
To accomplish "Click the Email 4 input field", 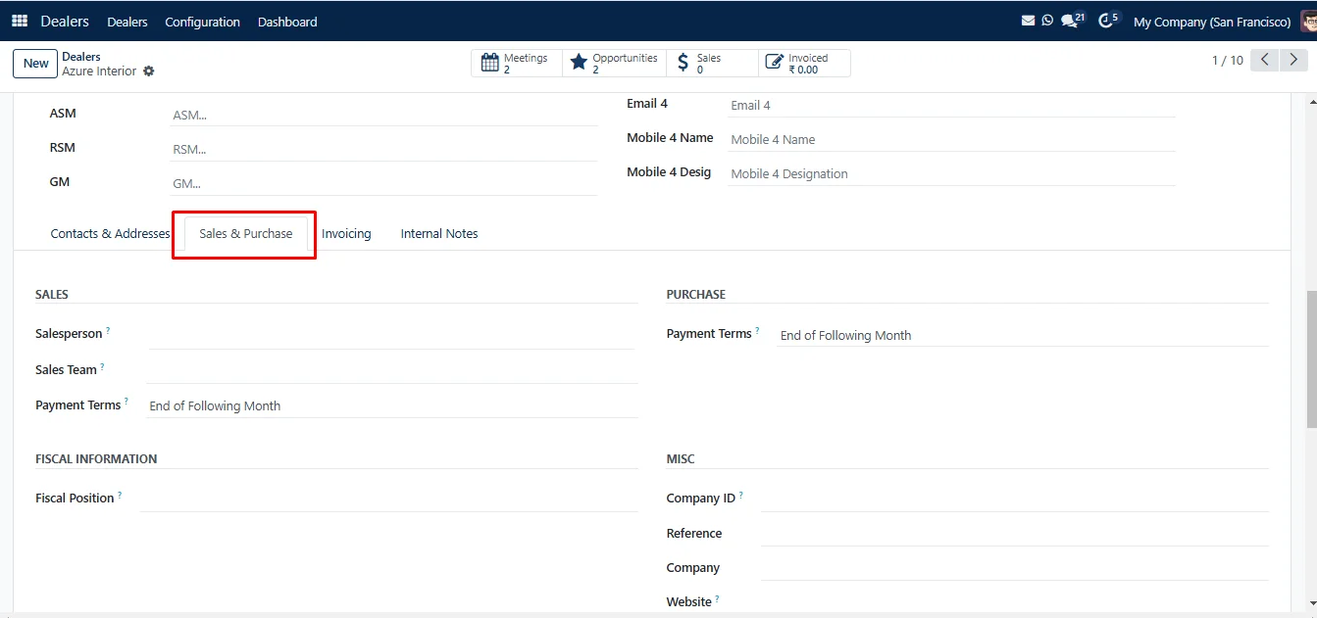I will pyautogui.click(x=951, y=105).
